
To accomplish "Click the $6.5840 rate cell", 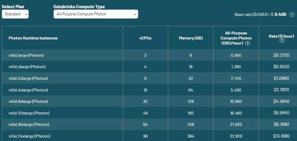I will coord(281,113).
